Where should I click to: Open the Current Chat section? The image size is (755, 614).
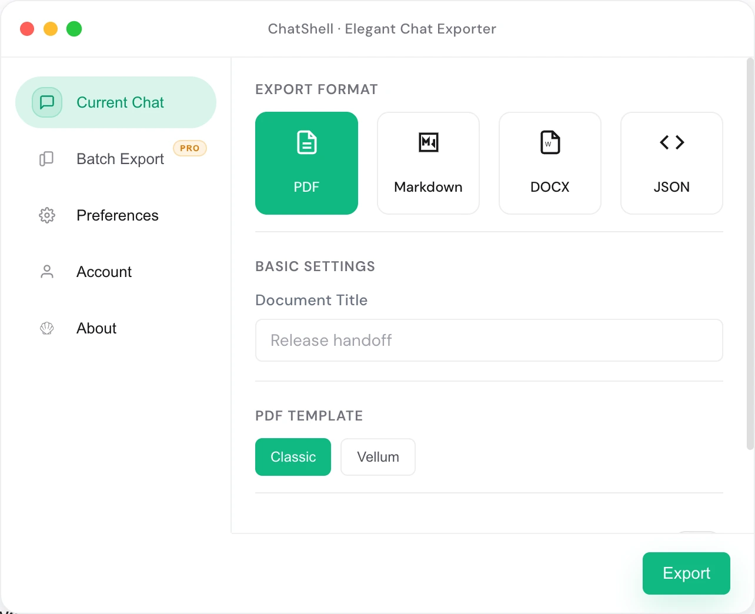click(x=116, y=102)
